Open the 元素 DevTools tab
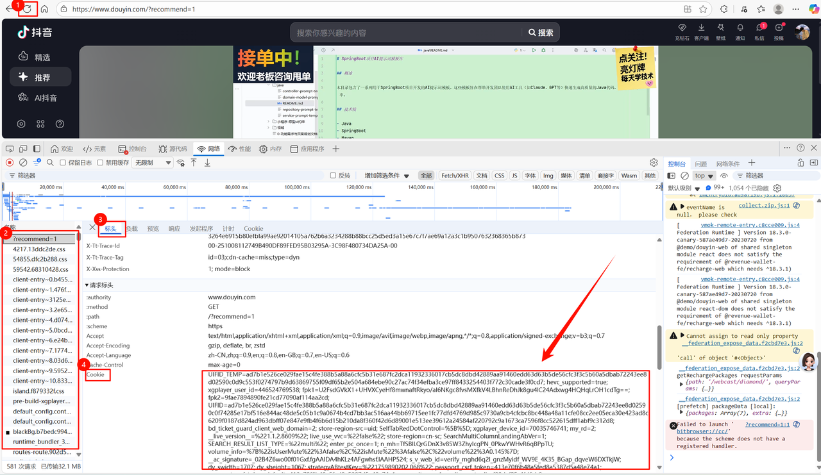The width and height of the screenshot is (821, 475). point(94,149)
